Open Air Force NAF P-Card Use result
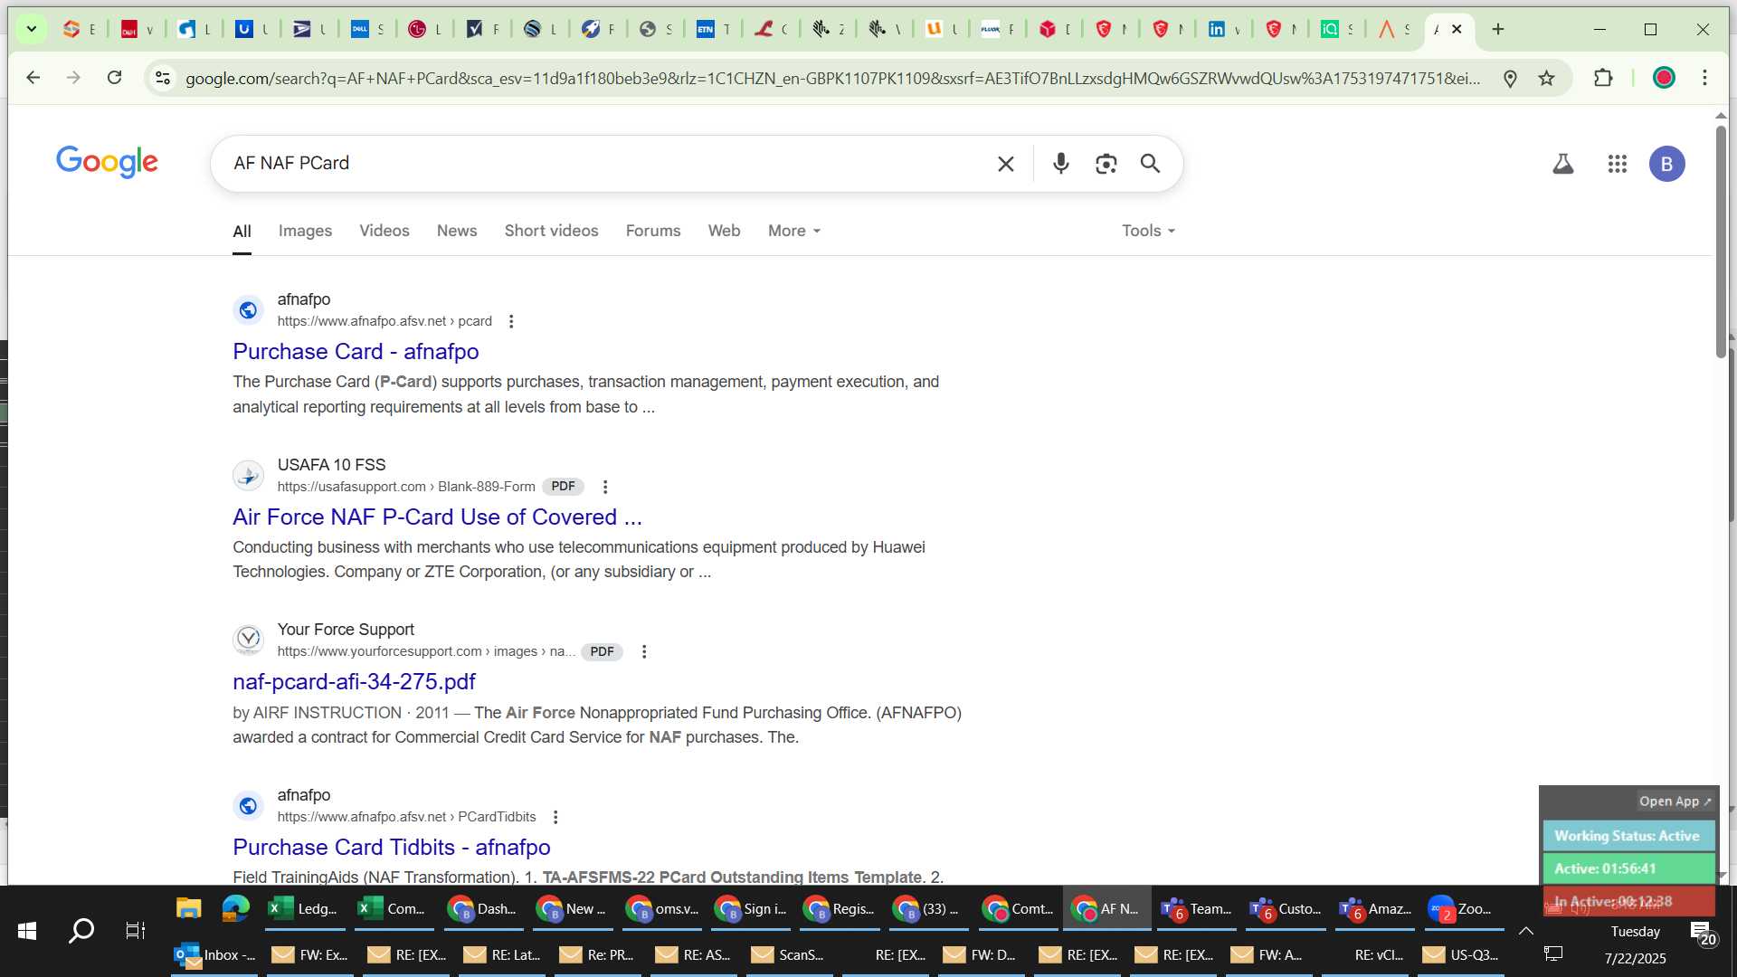 [437, 517]
